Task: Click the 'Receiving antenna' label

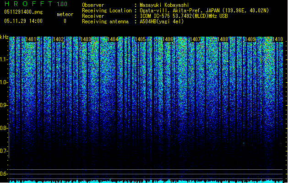Action: [x=105, y=22]
